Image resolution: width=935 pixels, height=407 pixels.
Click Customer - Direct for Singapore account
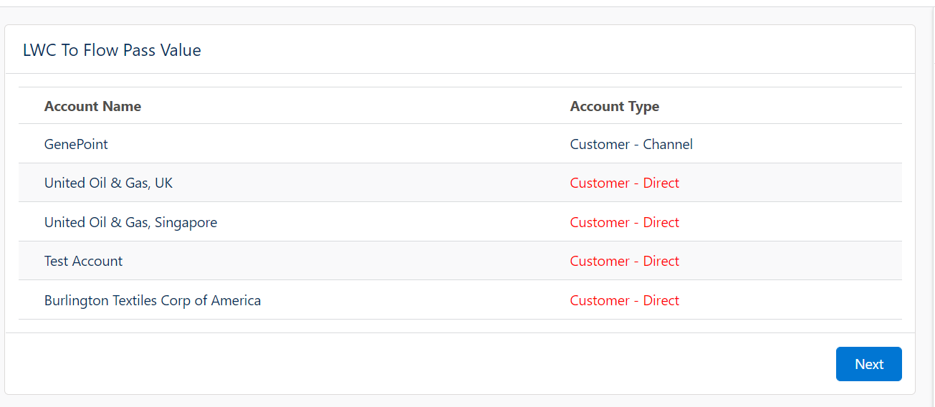pos(624,222)
